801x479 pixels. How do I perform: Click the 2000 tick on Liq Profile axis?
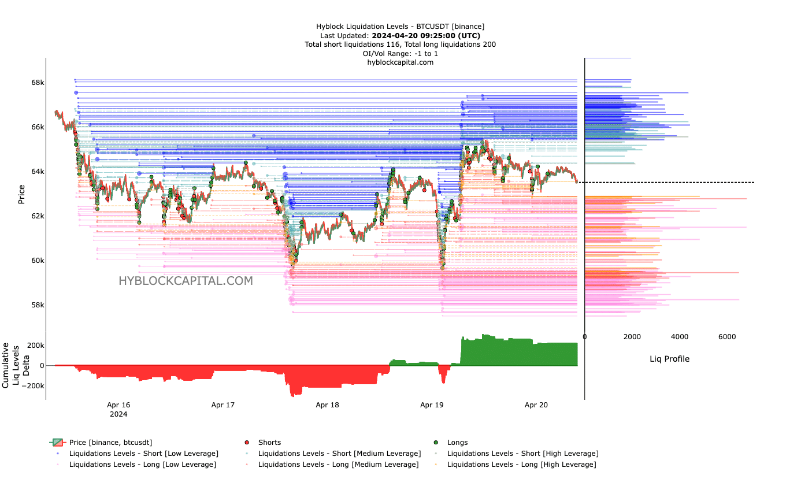point(632,337)
